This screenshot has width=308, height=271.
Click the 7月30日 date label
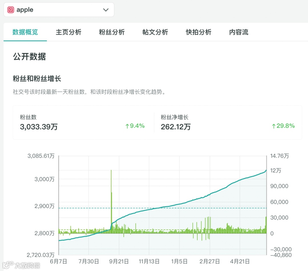(89, 261)
